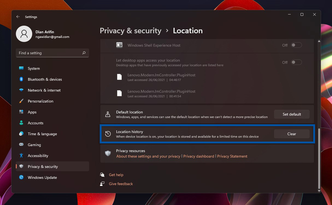The height and width of the screenshot is (205, 332).
Task: Click the back arrow in Settings header
Action: point(18,17)
